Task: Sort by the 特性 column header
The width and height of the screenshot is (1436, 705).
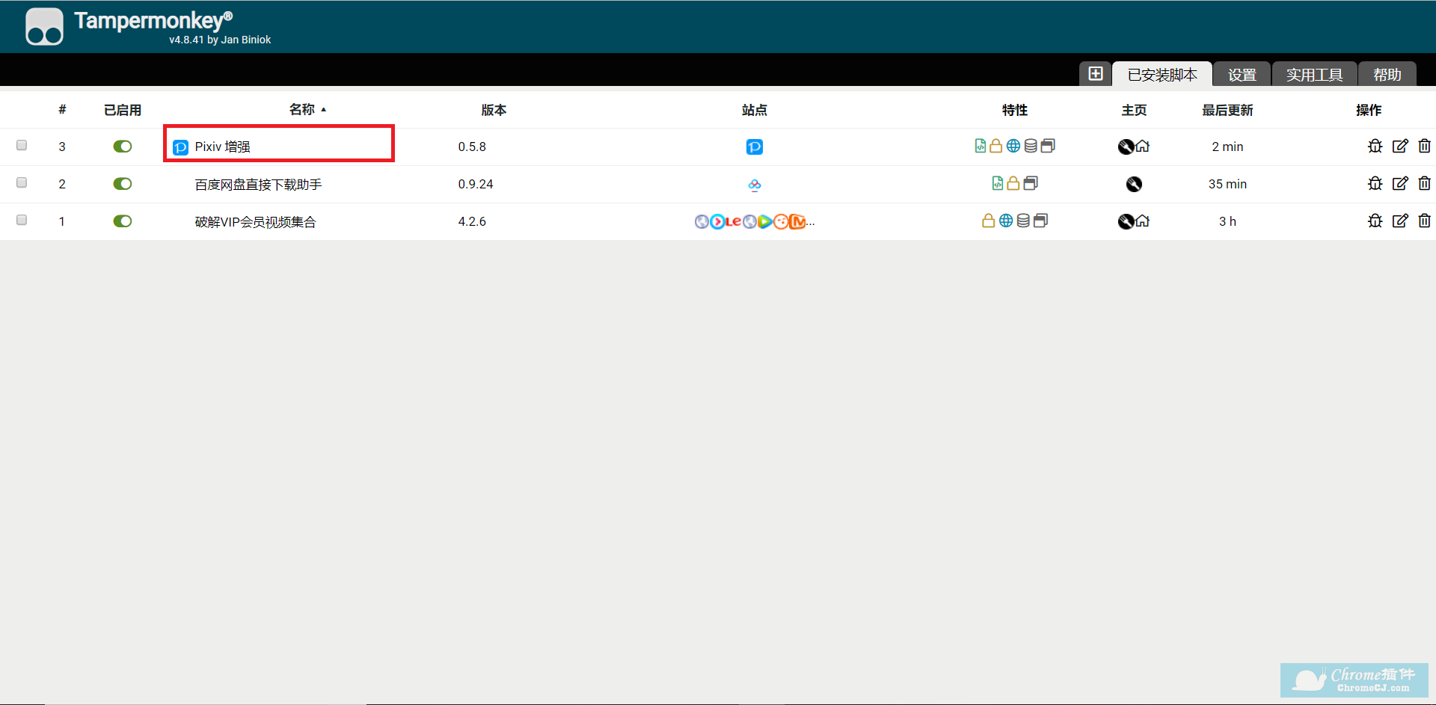Action: pyautogui.click(x=1015, y=110)
